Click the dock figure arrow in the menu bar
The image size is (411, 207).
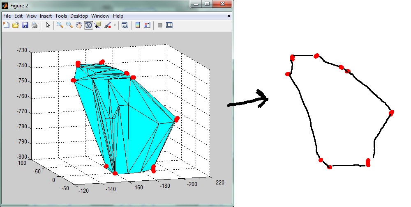coord(228,16)
